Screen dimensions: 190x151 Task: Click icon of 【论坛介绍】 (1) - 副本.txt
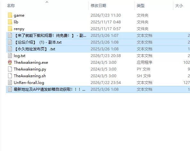click(10, 42)
